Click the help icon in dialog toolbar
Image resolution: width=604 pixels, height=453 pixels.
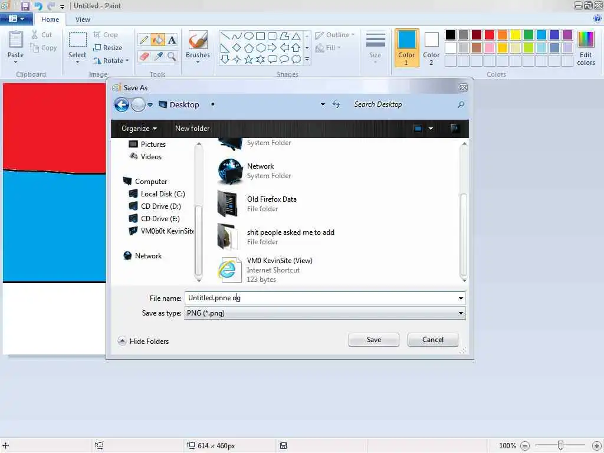455,128
